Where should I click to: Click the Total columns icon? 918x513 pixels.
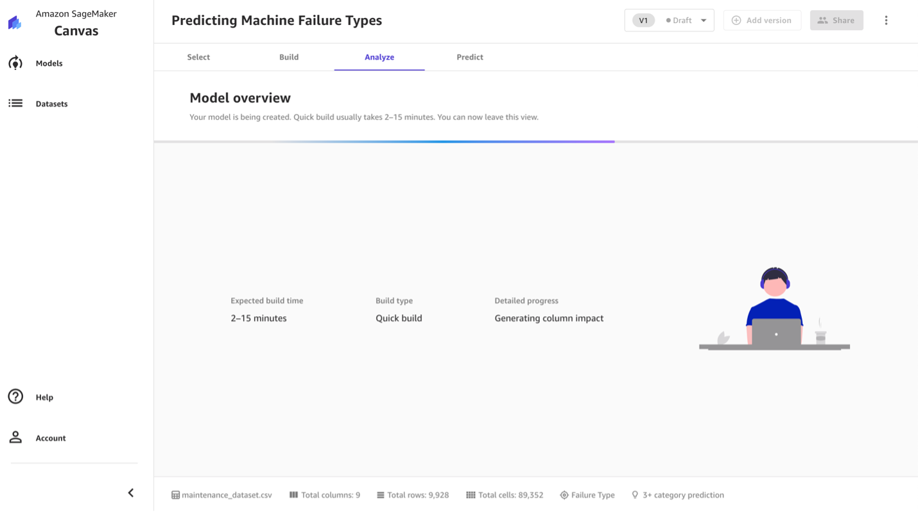point(293,495)
